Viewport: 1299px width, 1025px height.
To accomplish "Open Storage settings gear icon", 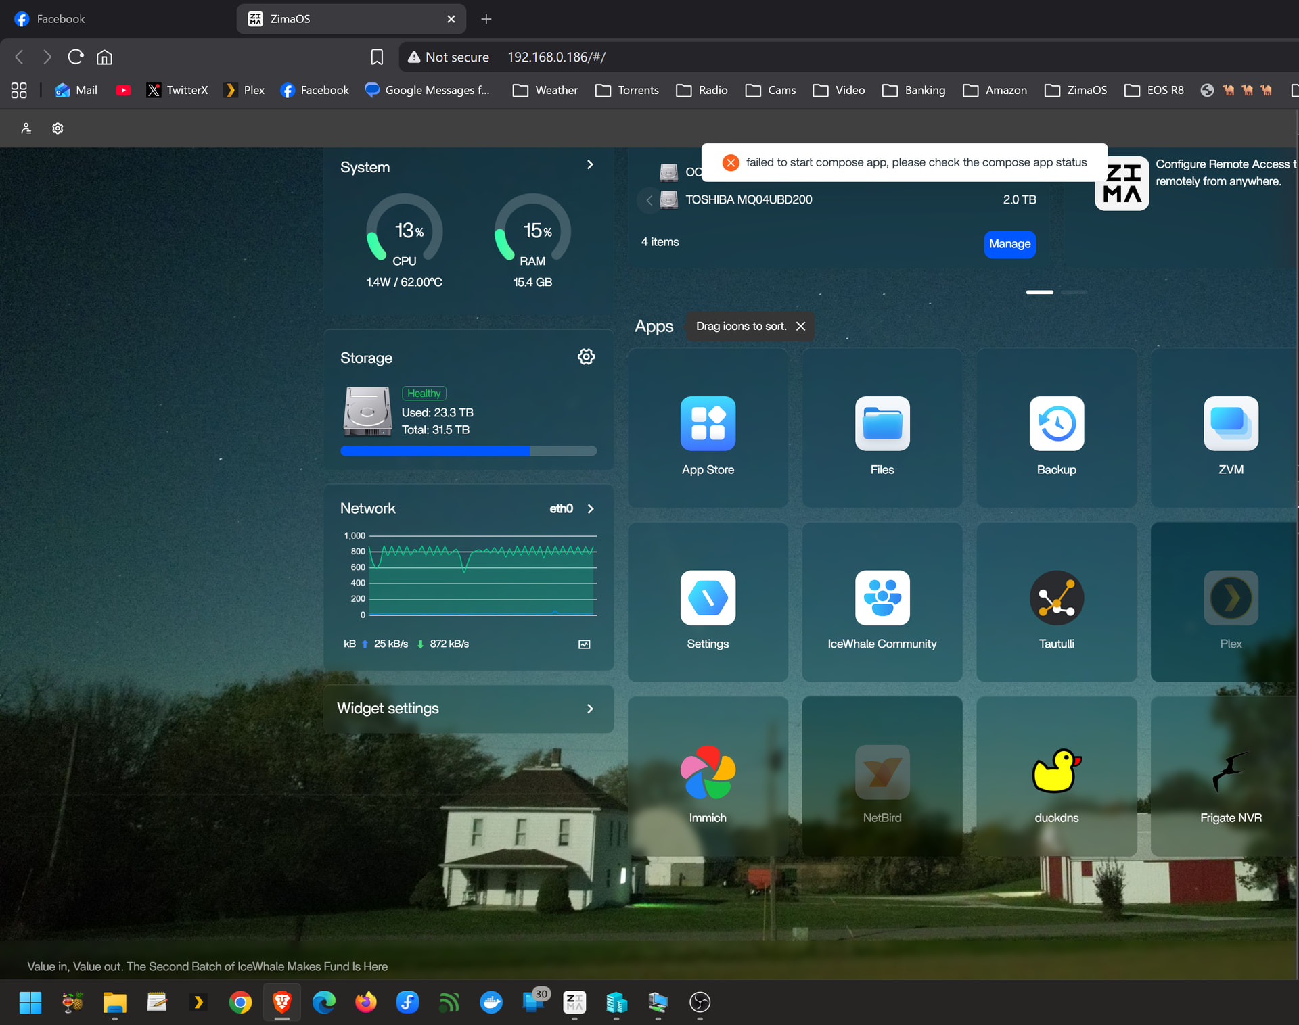I will point(586,357).
